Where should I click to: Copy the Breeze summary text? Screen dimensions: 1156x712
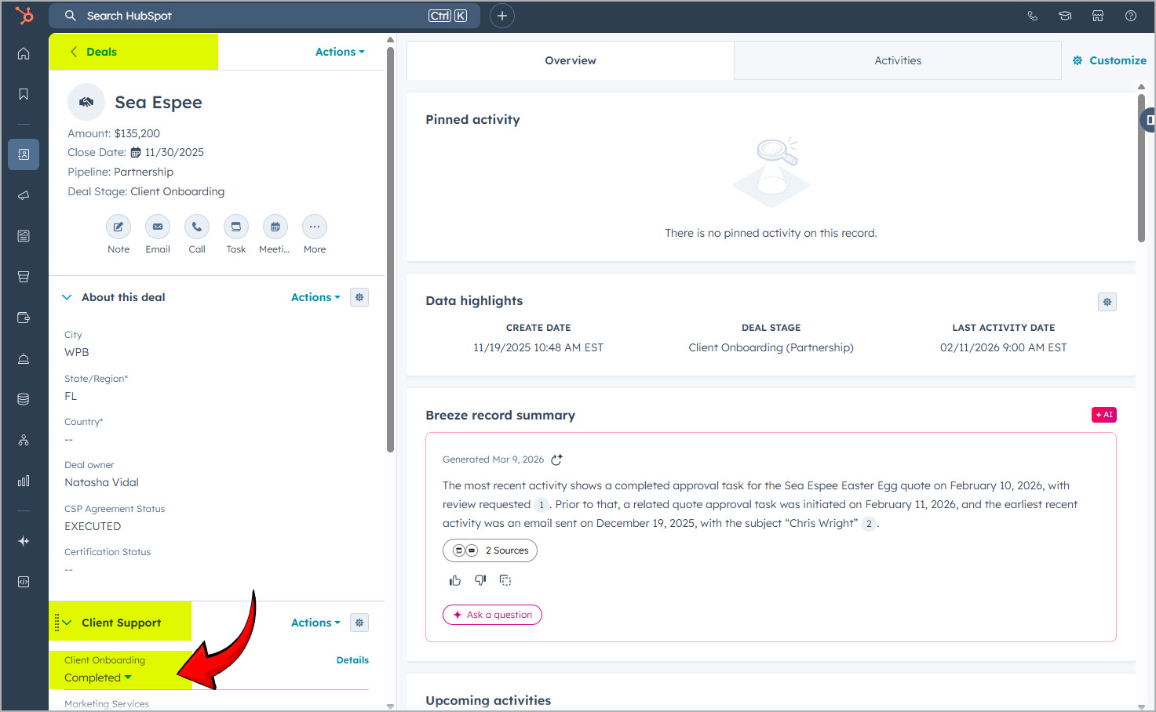505,580
